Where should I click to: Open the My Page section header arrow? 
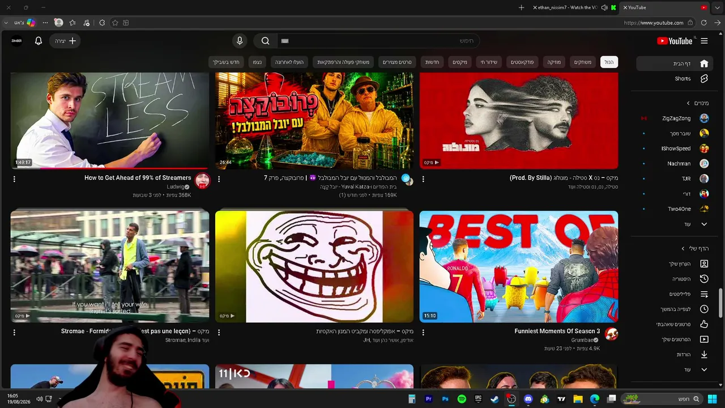(x=683, y=248)
